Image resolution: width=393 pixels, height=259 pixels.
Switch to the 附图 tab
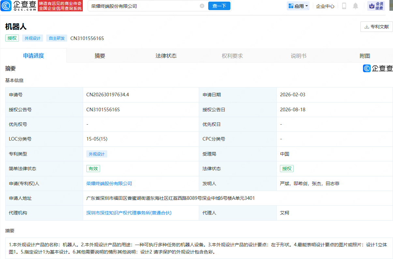coord(365,56)
